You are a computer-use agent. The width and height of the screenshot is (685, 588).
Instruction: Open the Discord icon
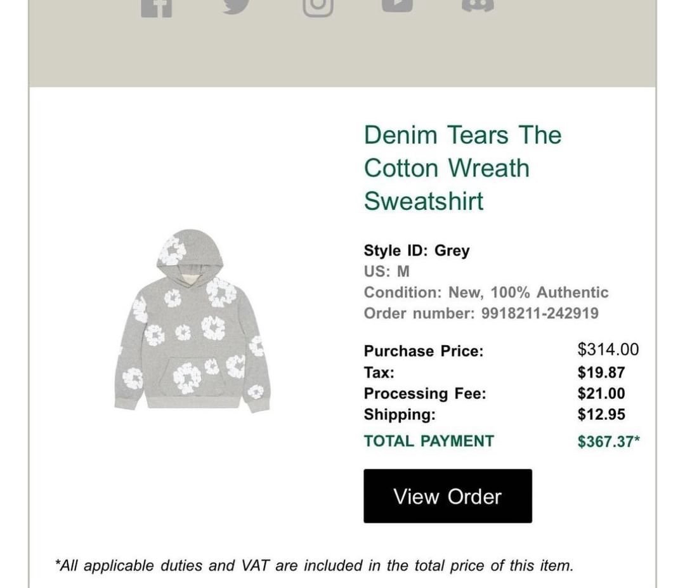point(478,6)
